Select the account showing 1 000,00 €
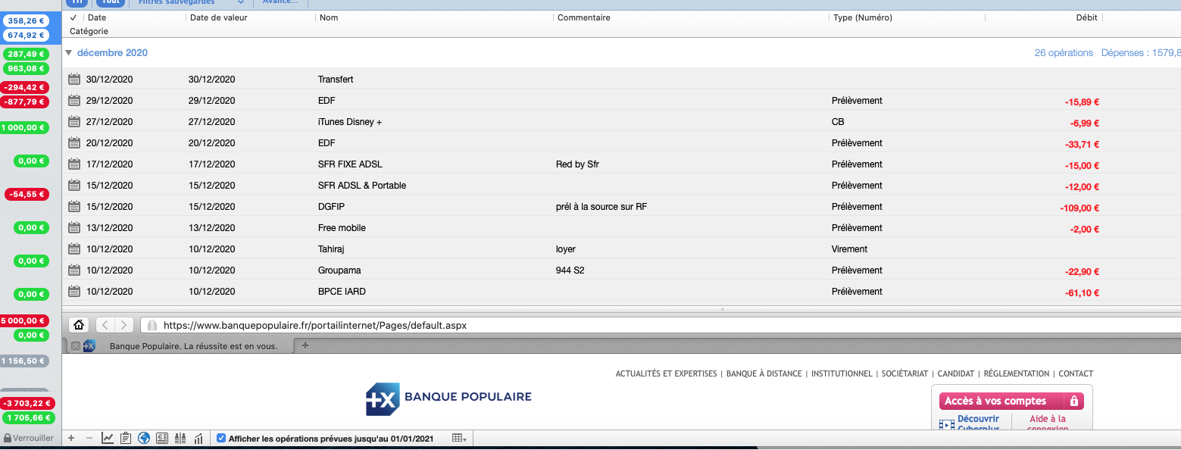The image size is (1181, 450). (24, 127)
